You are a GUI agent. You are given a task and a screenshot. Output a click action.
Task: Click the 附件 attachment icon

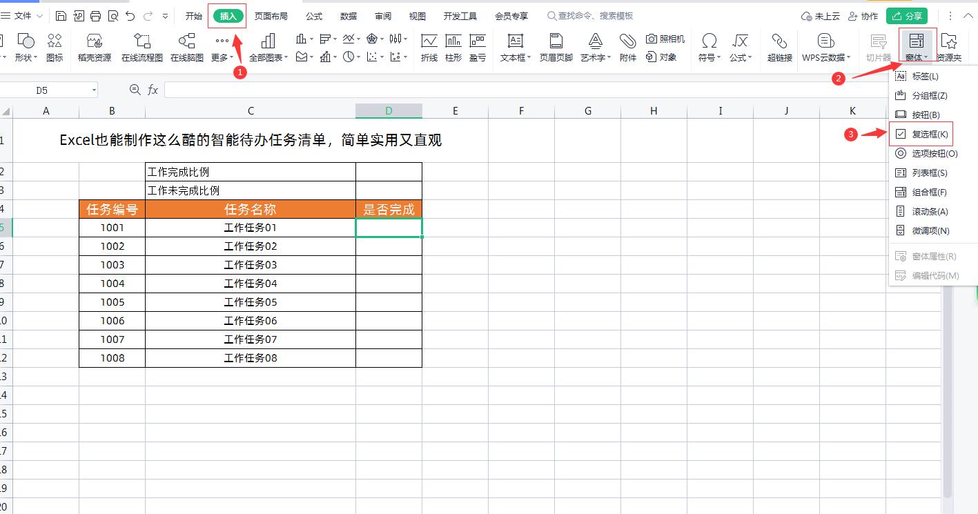point(627,47)
